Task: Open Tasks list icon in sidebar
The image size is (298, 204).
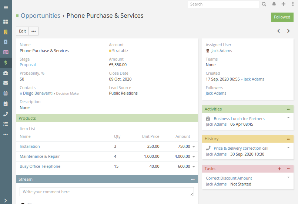Action: tap(6, 124)
